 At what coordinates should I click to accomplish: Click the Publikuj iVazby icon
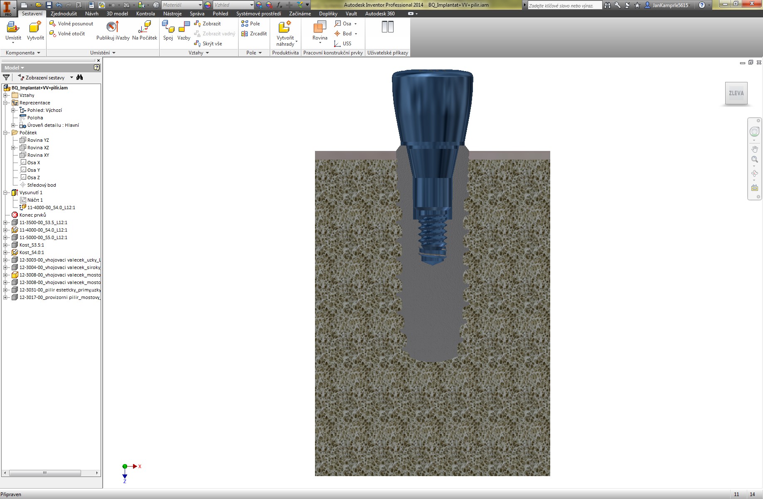[x=113, y=27]
